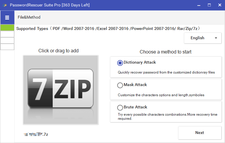Viewport: 225px width, 143px height.
Task: Click the 7ZIP file thumbnail to add file
Action: pyautogui.click(x=61, y=90)
